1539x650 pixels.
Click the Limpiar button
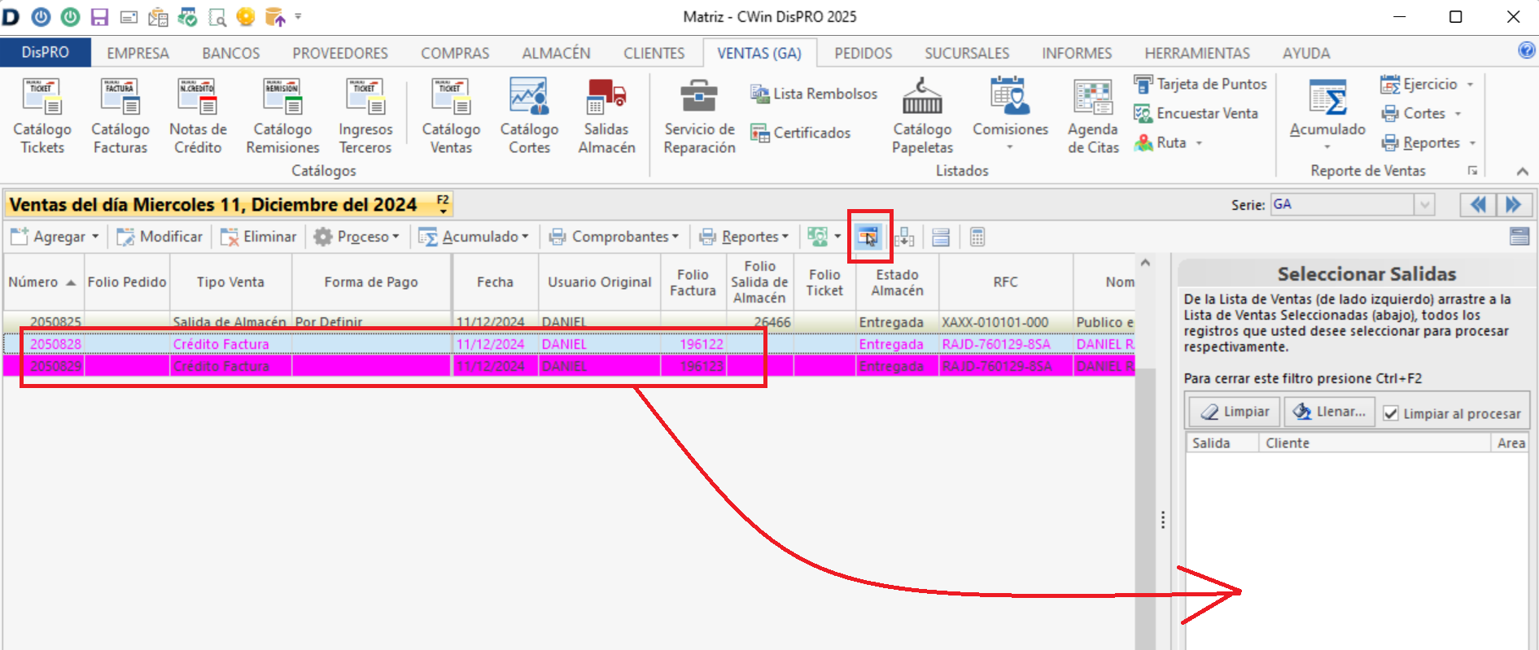(x=1235, y=412)
